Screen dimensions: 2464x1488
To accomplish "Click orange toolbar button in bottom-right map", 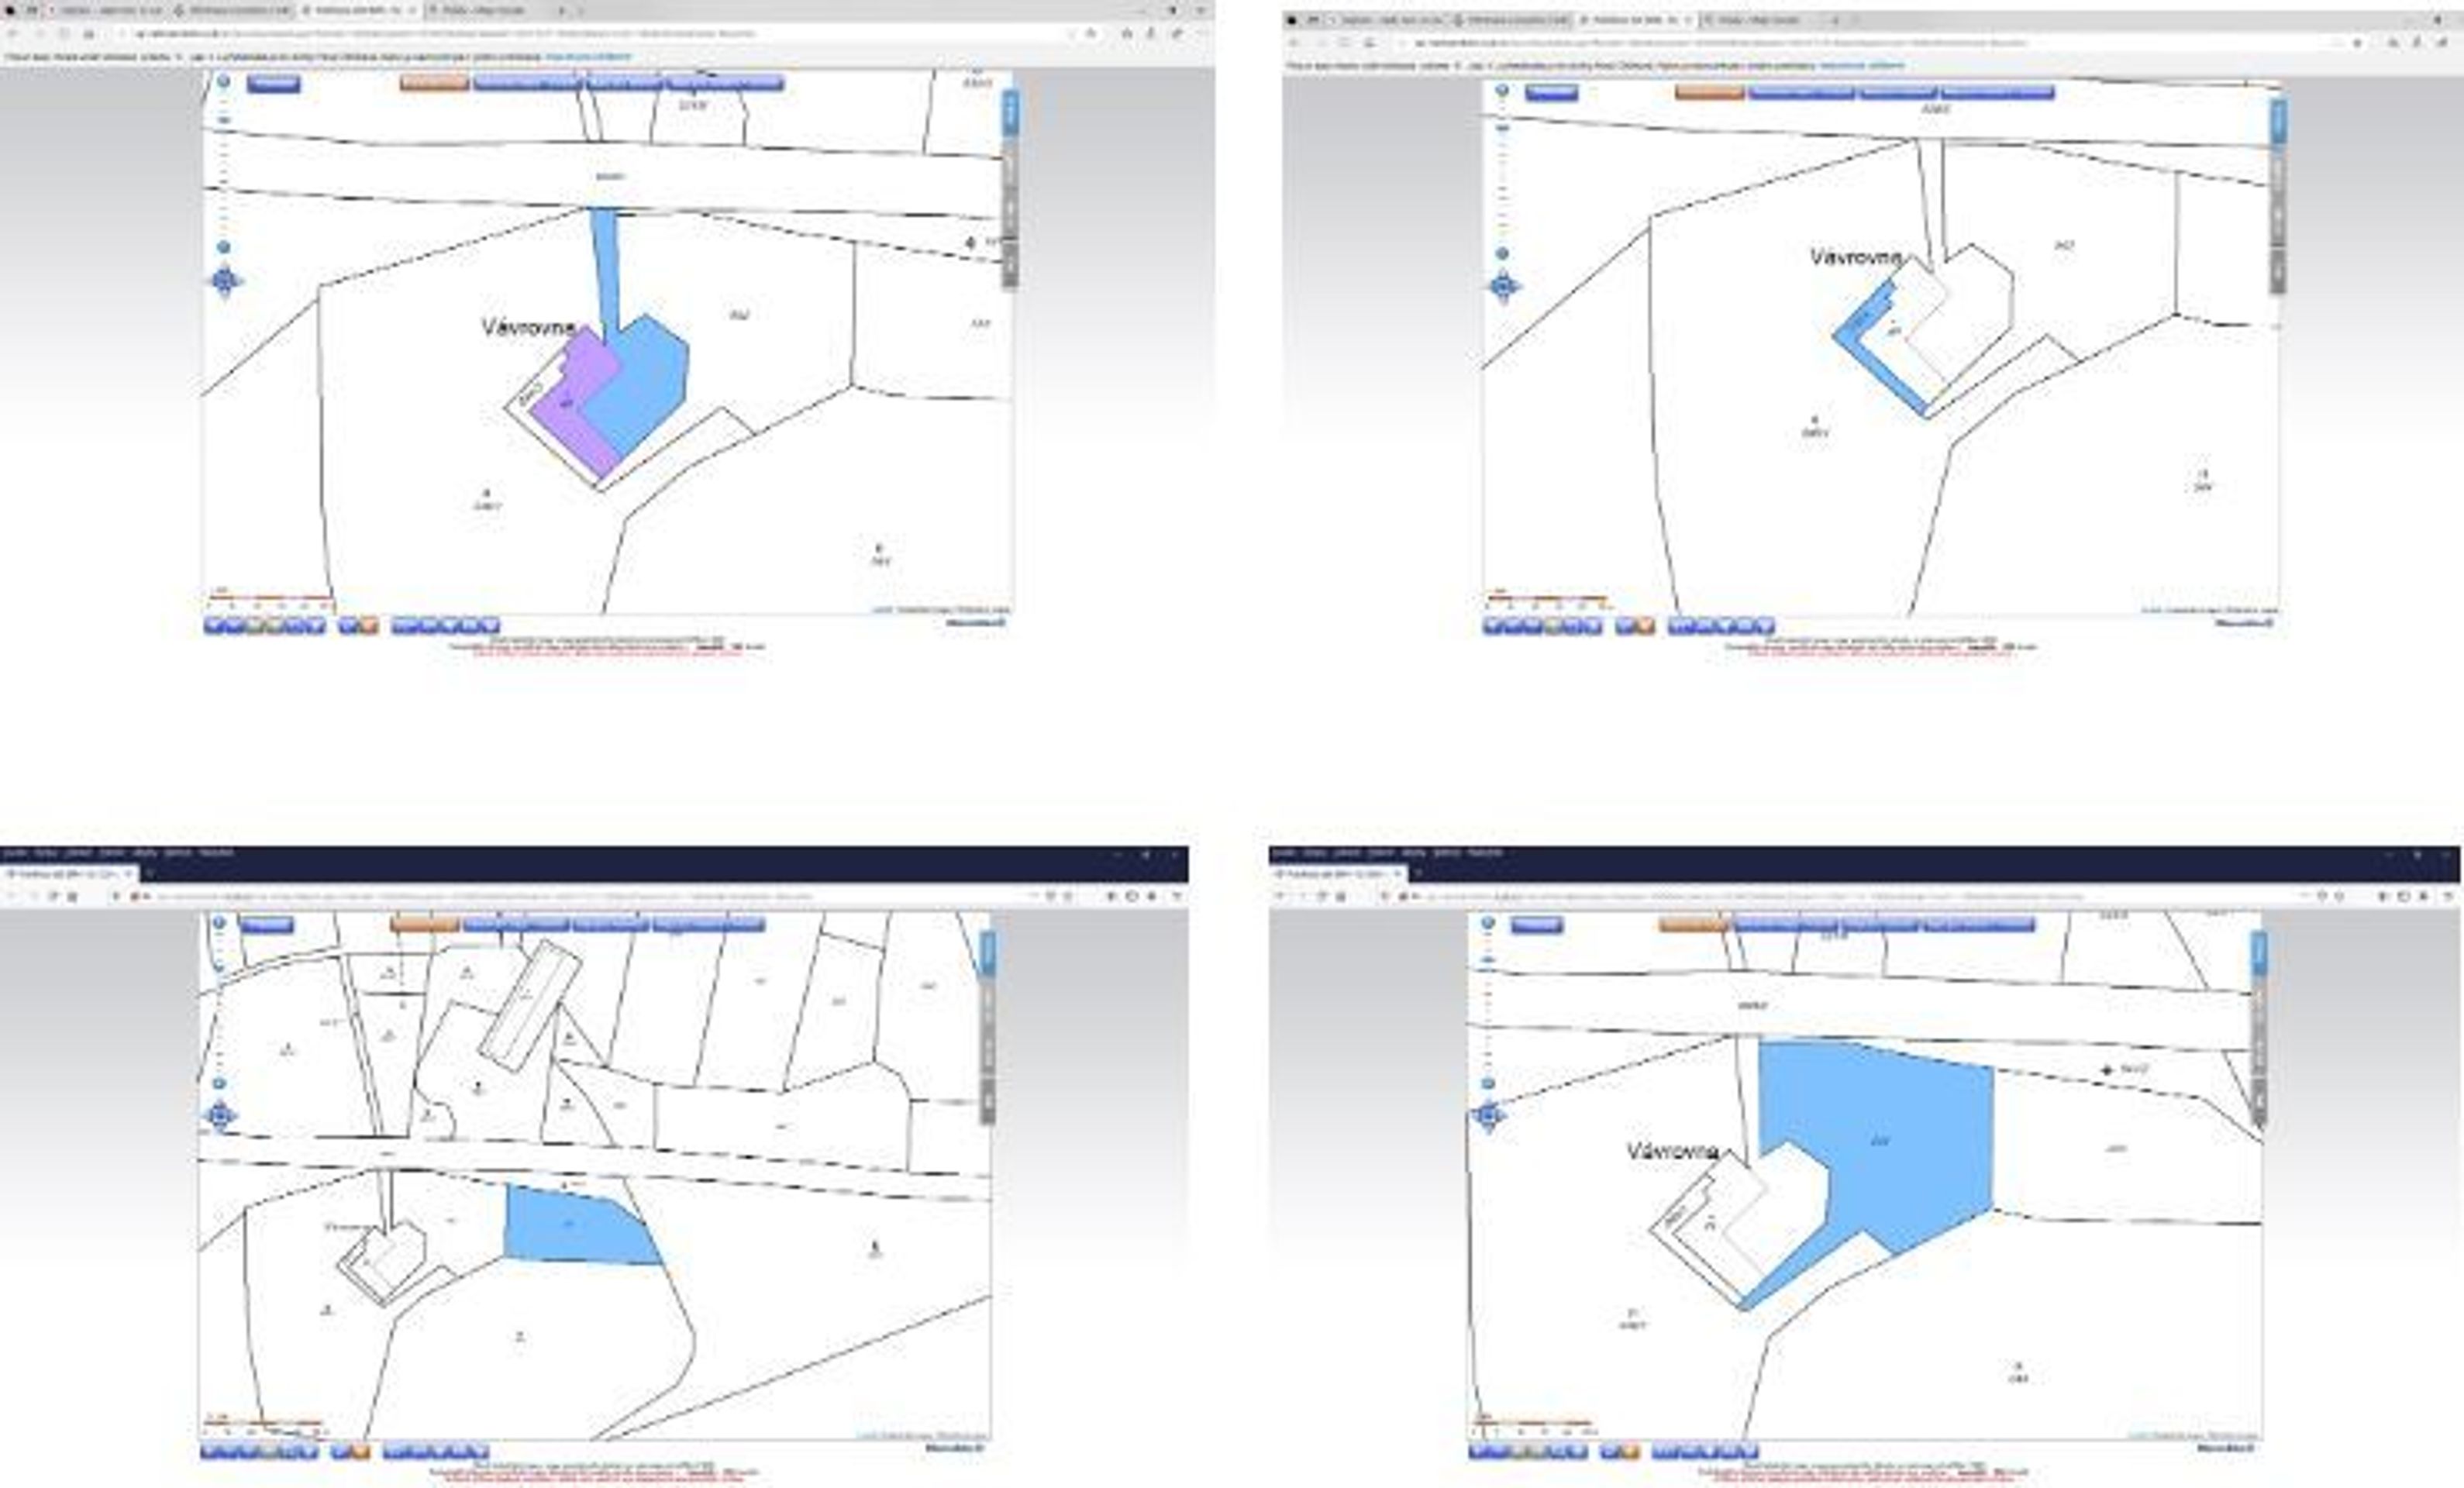I will coord(1693,925).
